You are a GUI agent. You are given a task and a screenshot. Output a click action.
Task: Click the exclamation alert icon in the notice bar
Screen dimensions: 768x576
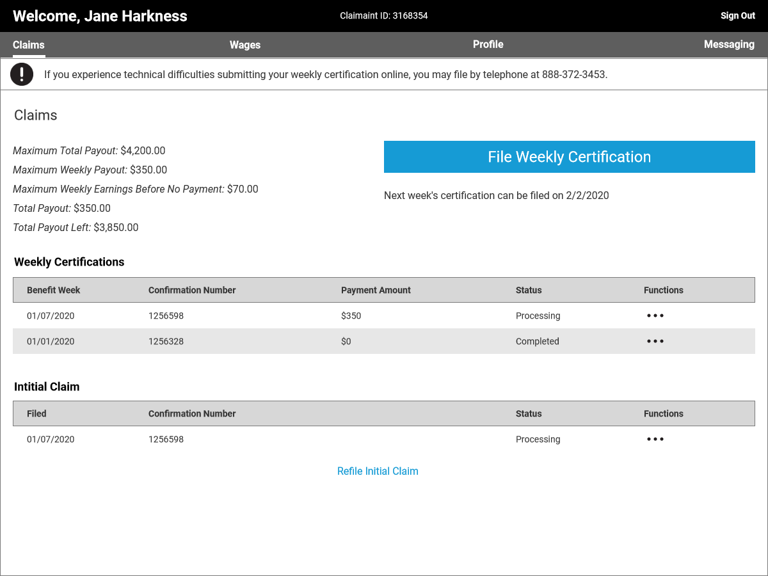(x=22, y=74)
